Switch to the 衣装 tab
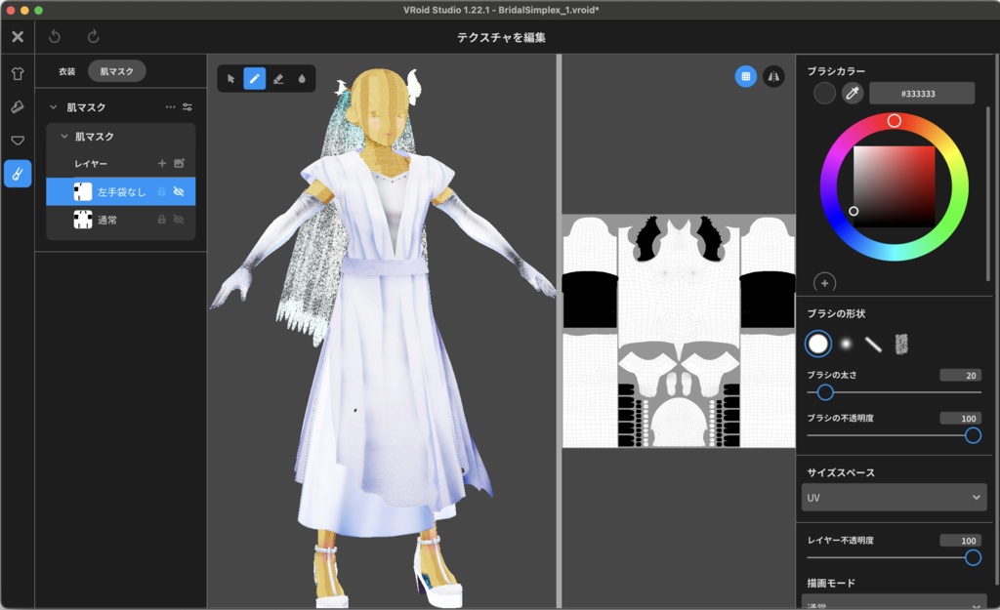Screen dimensions: 1000x610 [x=67, y=71]
